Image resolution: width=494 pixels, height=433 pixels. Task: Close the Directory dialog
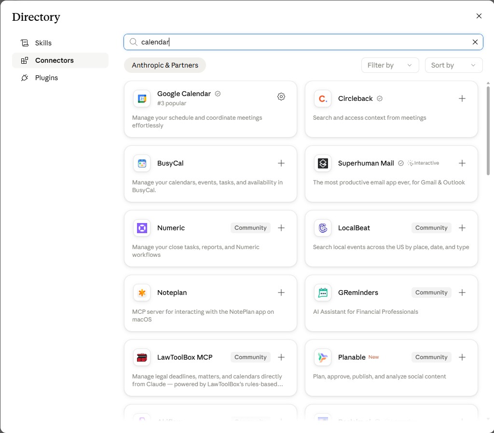pyautogui.click(x=479, y=16)
